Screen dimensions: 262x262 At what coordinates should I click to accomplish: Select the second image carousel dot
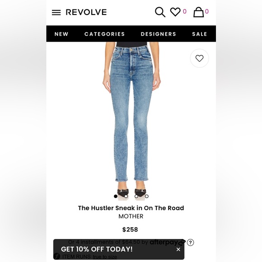click(x=126, y=196)
